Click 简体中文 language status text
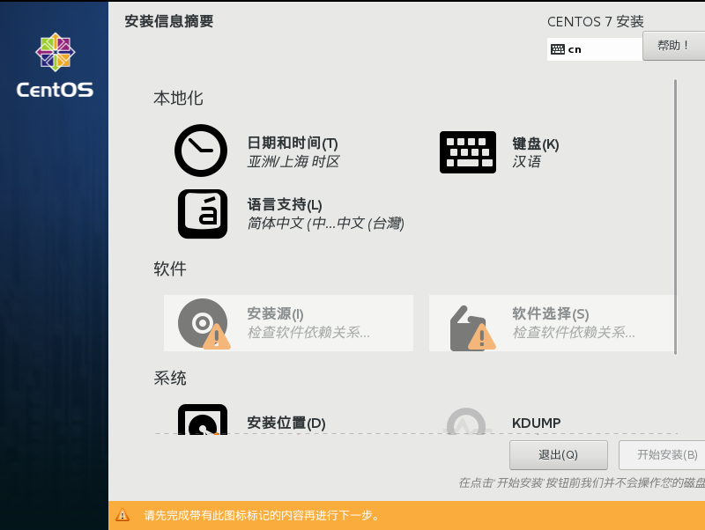The image size is (705, 530). [325, 224]
